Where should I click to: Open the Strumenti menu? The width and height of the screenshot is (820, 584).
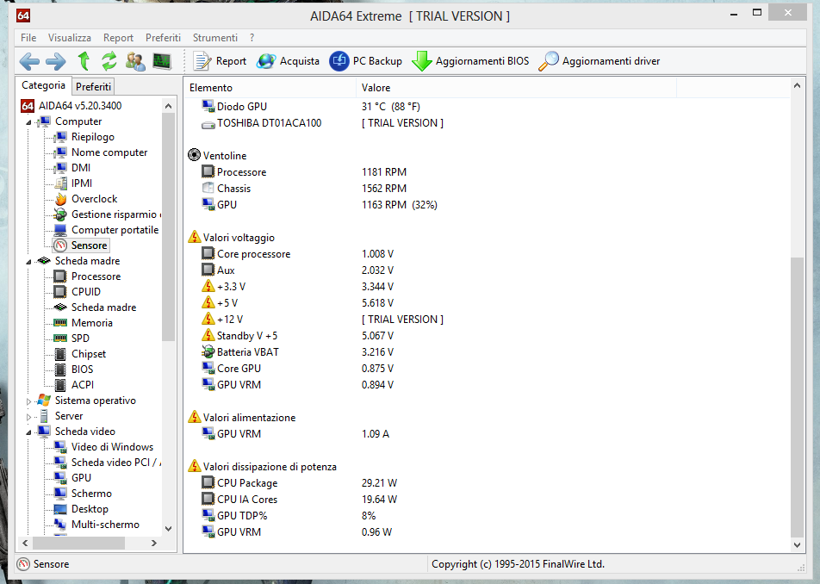215,38
